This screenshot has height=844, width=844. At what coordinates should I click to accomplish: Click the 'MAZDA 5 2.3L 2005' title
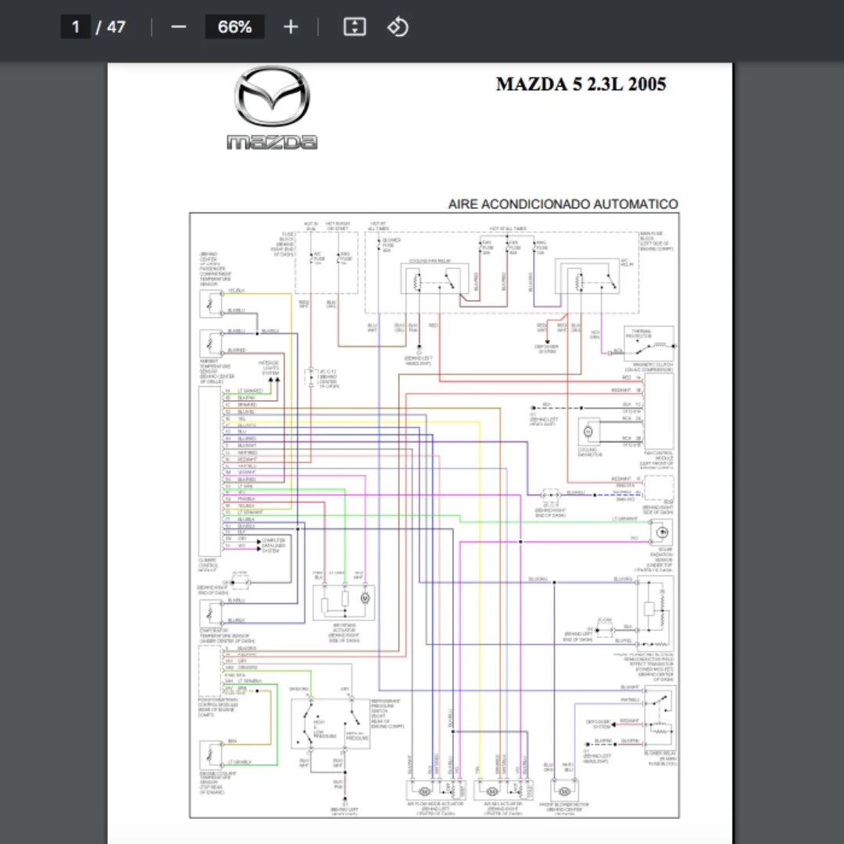point(581,84)
